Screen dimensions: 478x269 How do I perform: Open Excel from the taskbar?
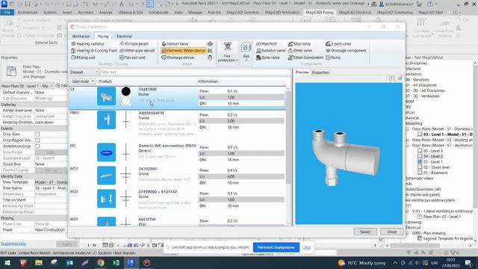pos(117,262)
